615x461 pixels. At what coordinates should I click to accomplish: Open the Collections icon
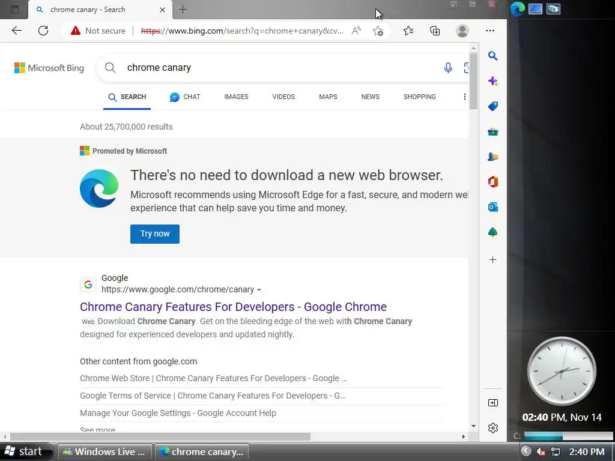(x=435, y=31)
